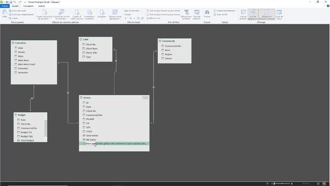Open Connexions existantes
Screen dimensions: 330x186
(x=89, y=14)
